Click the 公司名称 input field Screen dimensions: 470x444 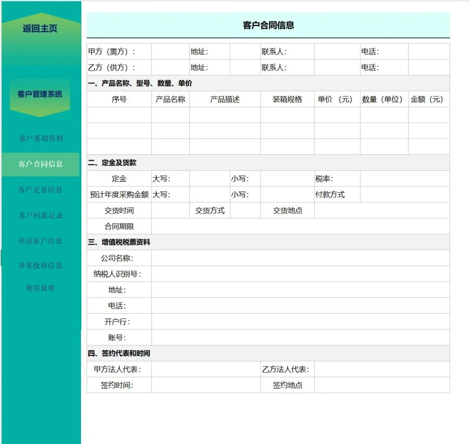(x=300, y=258)
